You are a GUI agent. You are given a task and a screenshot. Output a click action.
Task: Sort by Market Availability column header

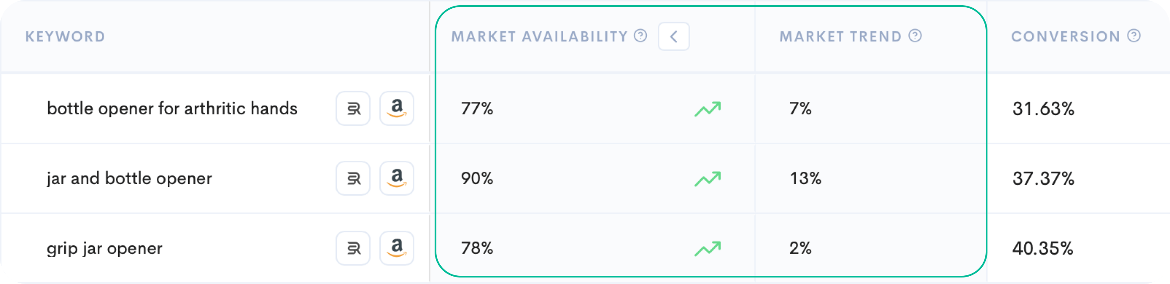tap(539, 36)
